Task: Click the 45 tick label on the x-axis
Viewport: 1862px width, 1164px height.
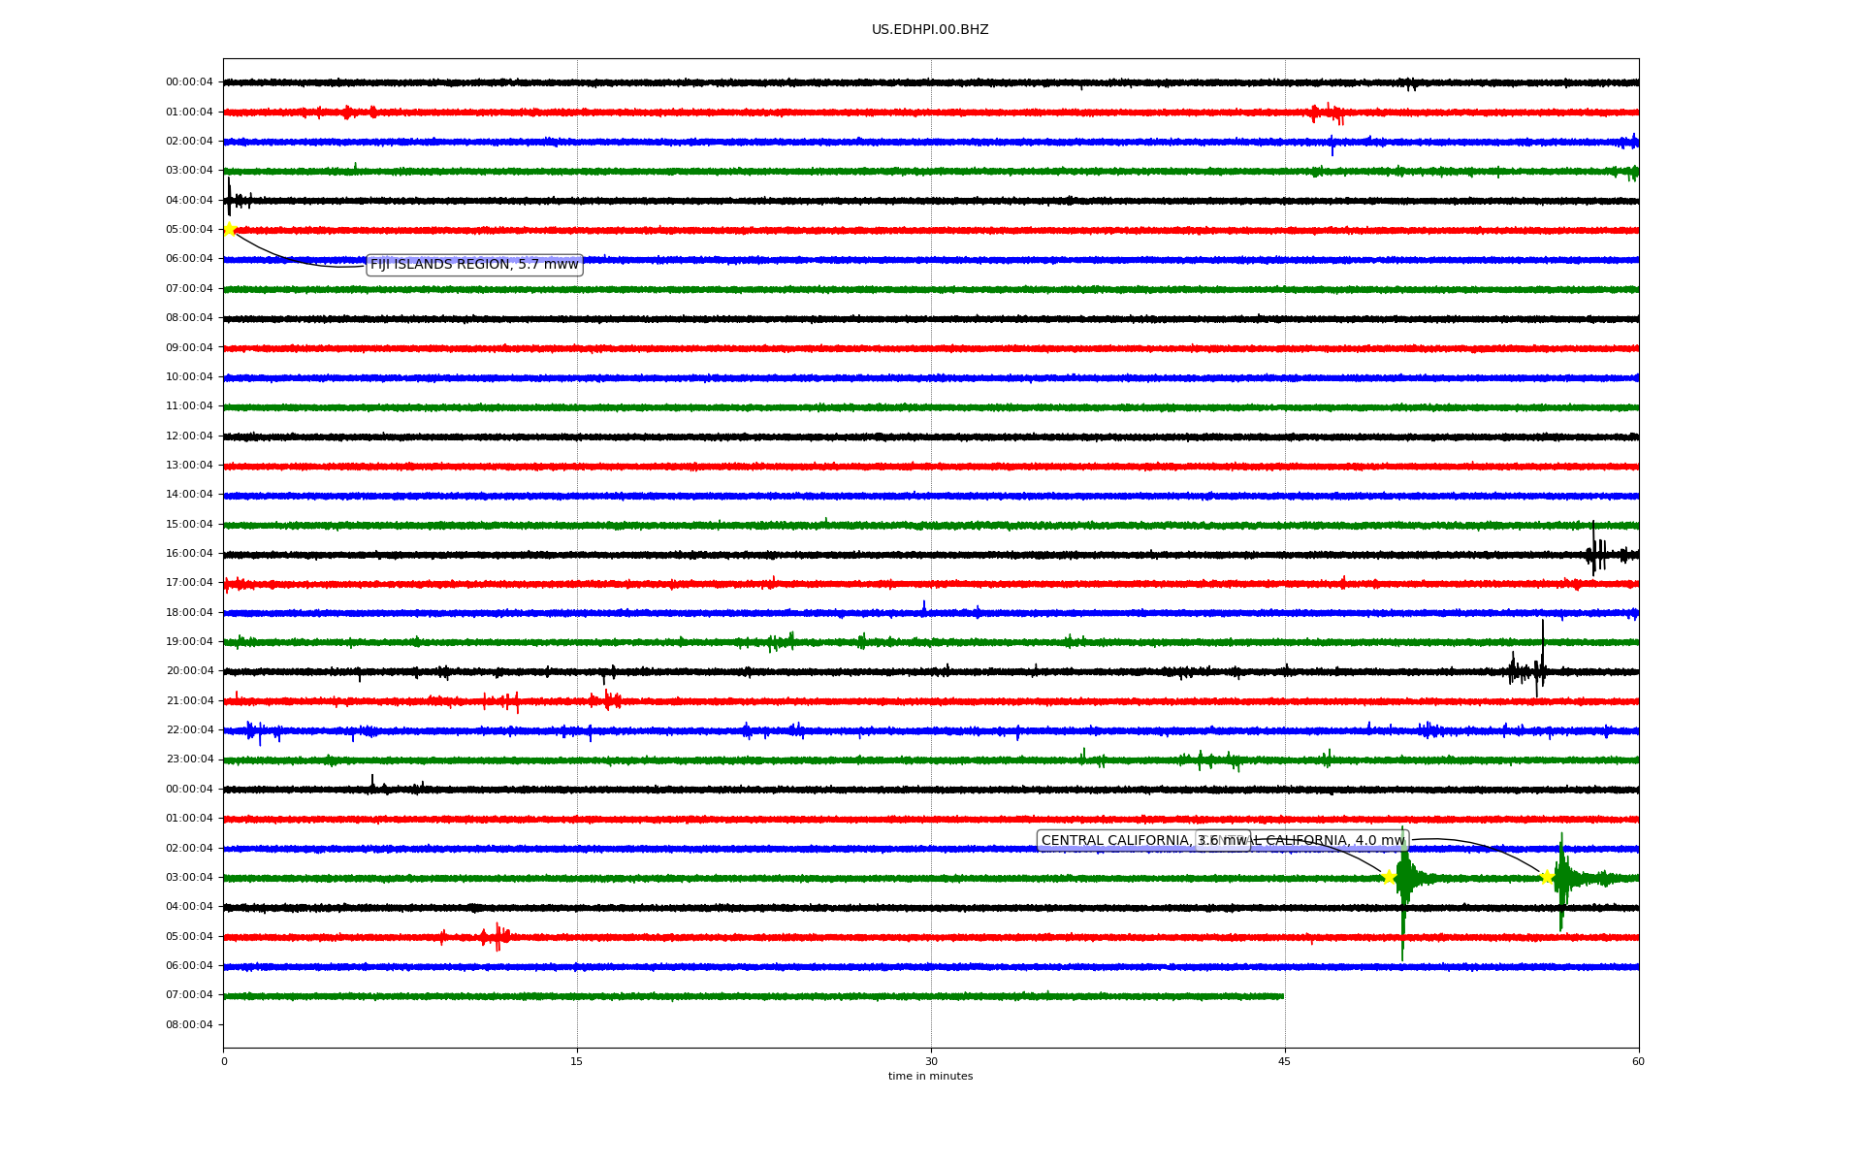Action: point(1285,1062)
